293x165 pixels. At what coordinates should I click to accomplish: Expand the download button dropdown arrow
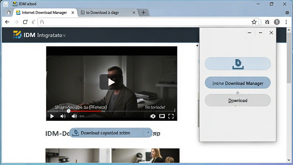(148, 133)
